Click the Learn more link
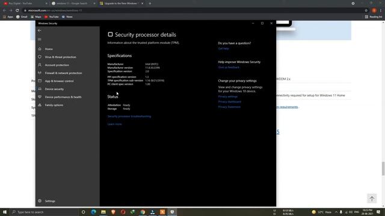The width and height of the screenshot is (385, 216). click(x=114, y=124)
